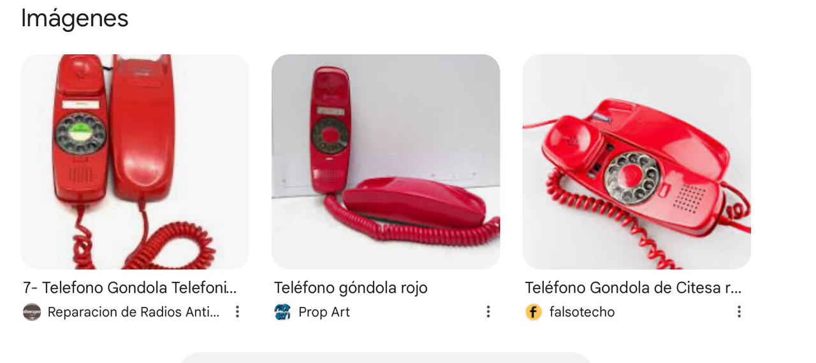Click the rounded button below the image results
Image resolution: width=816 pixels, height=363 pixels.
pyautogui.click(x=386, y=358)
